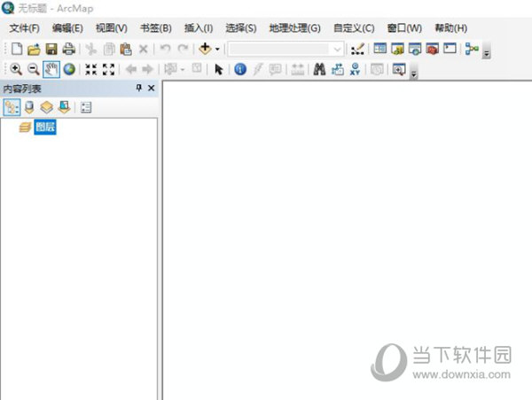The image size is (532, 400).
Task: Click the Paste clipboard icon
Action: click(126, 50)
